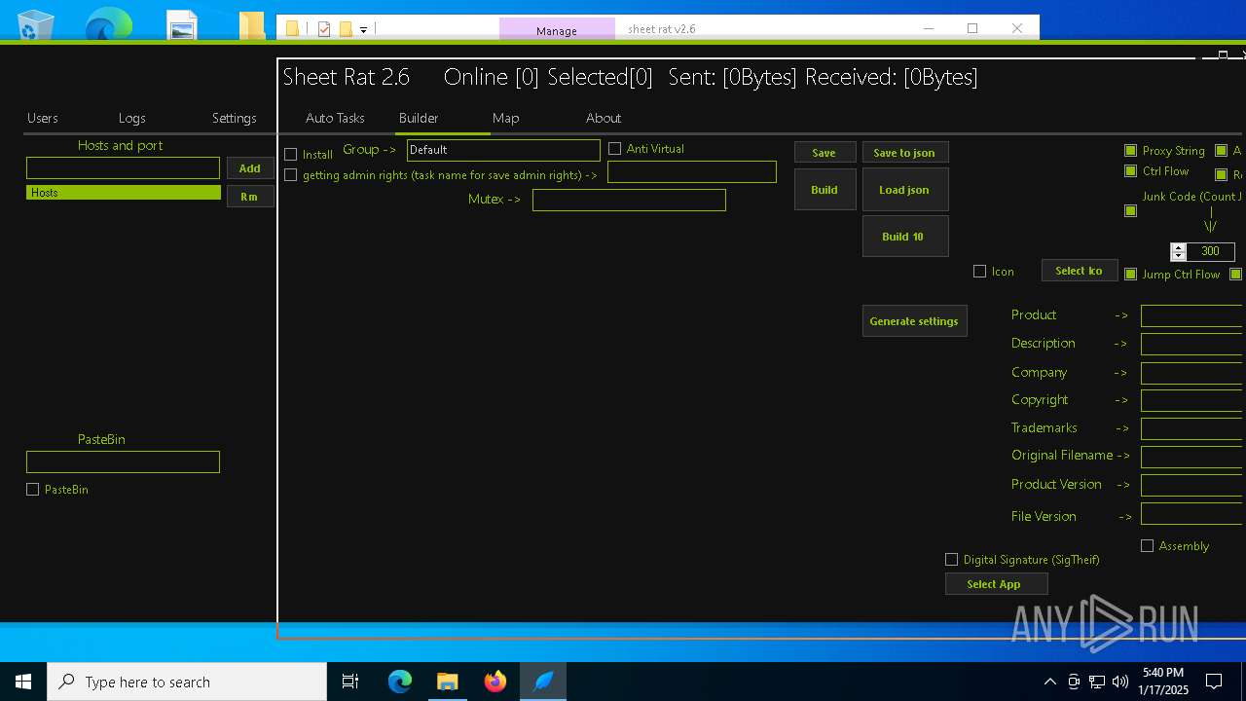The width and height of the screenshot is (1246, 701).
Task: Click the Select App button
Action: tap(997, 584)
